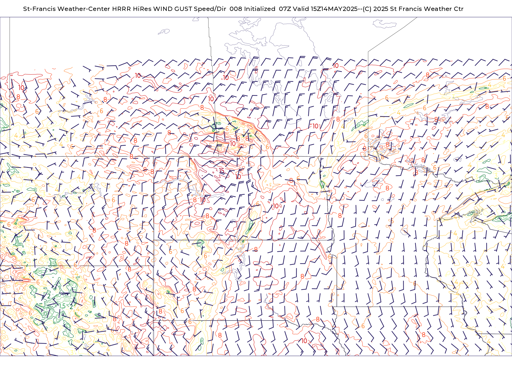Image resolution: width=512 pixels, height=373 pixels.
Task: Click the dark red "15" contour label
Action: 222,171
